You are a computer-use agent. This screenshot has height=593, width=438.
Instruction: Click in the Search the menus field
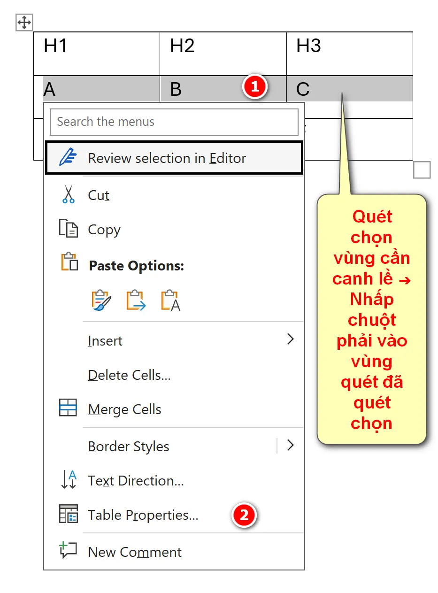tap(174, 122)
